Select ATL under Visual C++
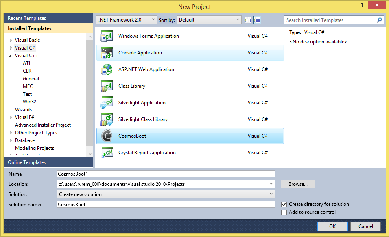 27,63
